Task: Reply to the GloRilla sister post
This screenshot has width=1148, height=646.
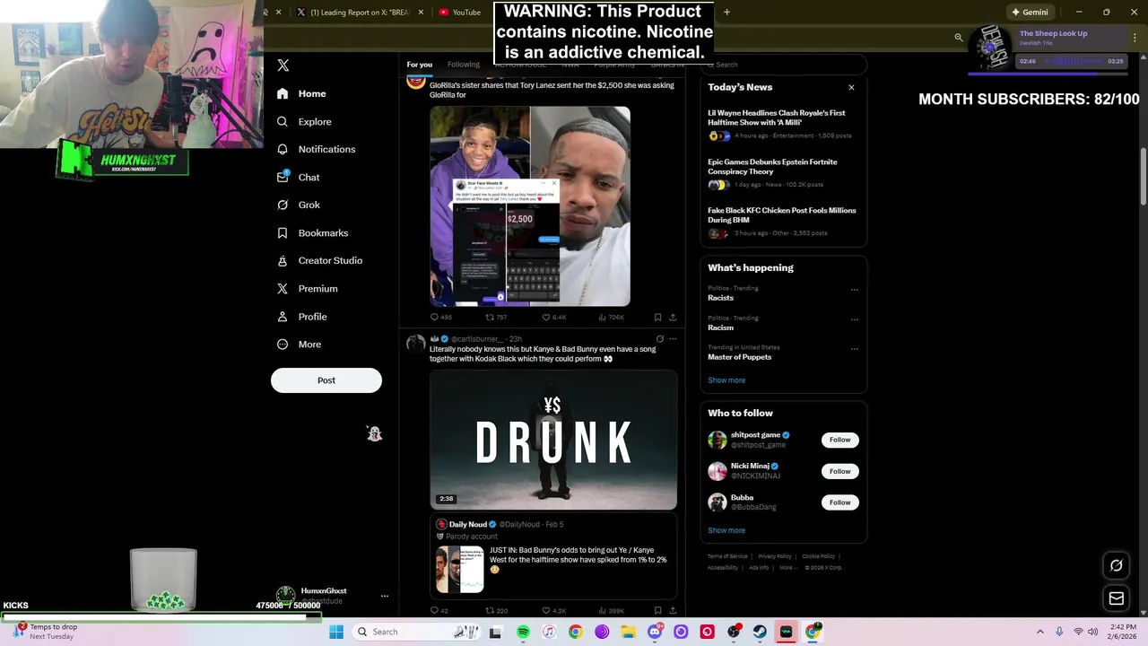Action: (440, 317)
